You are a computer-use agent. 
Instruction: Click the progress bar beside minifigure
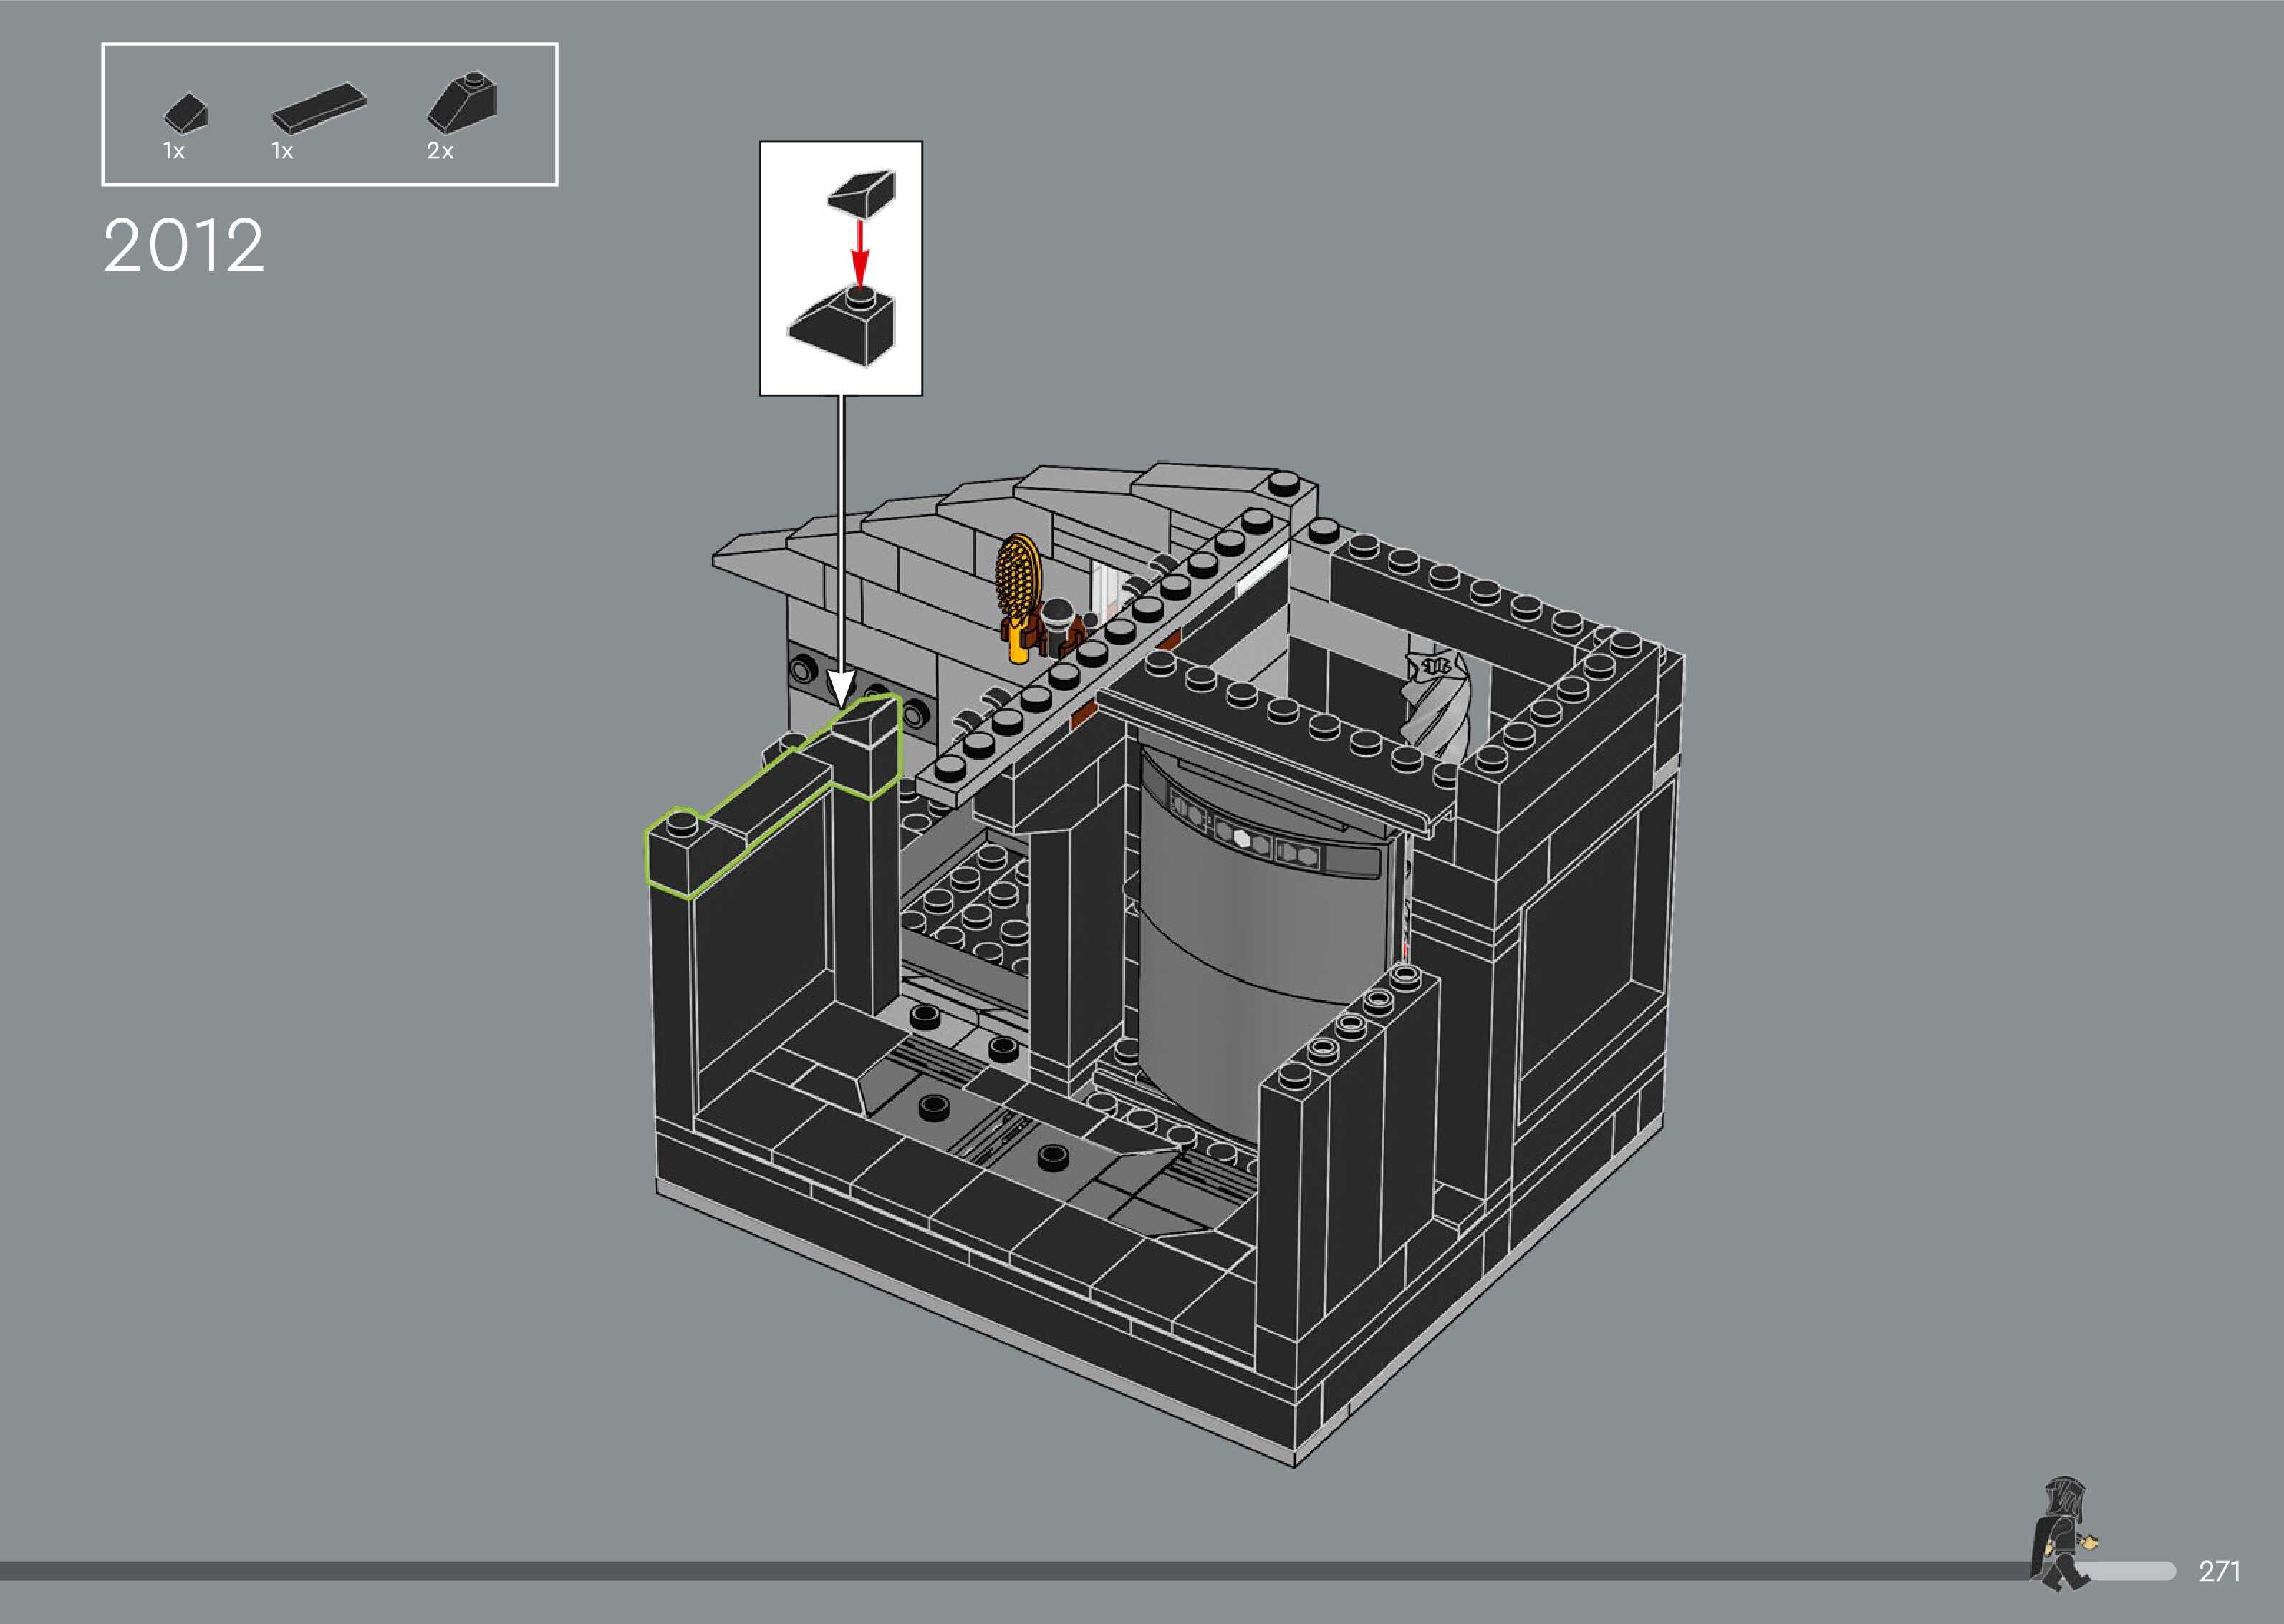point(2130,1571)
